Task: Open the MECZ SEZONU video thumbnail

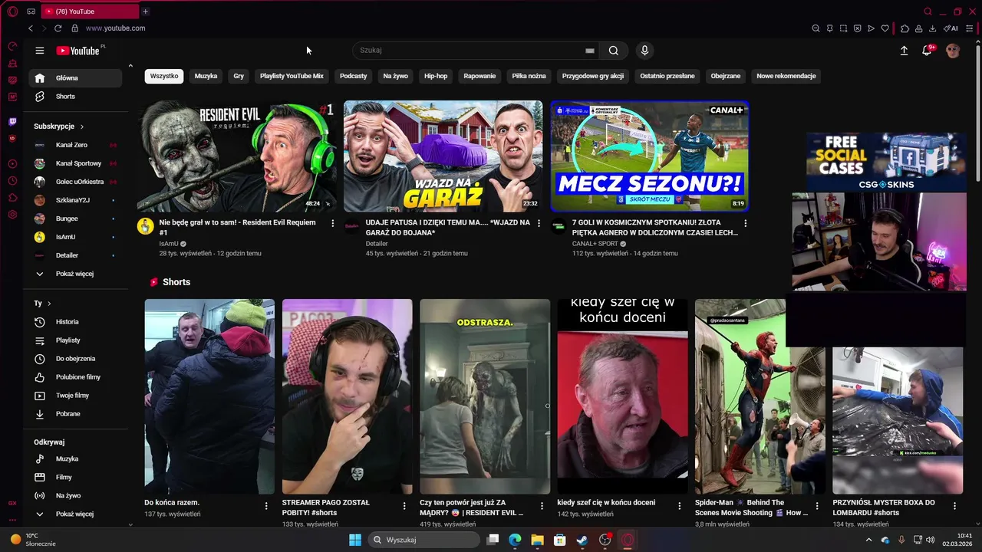Action: (x=649, y=156)
